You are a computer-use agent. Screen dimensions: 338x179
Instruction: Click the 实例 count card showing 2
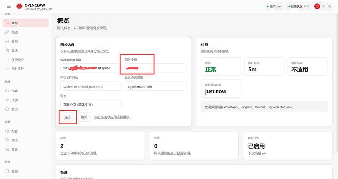coord(100,146)
